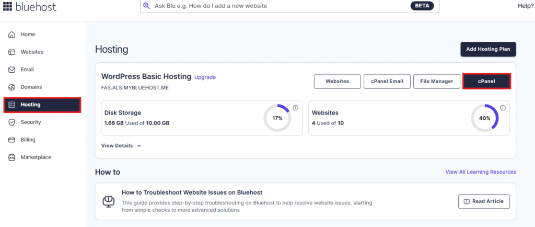
Task: Click the Disk Storage info icon
Action: [295, 108]
